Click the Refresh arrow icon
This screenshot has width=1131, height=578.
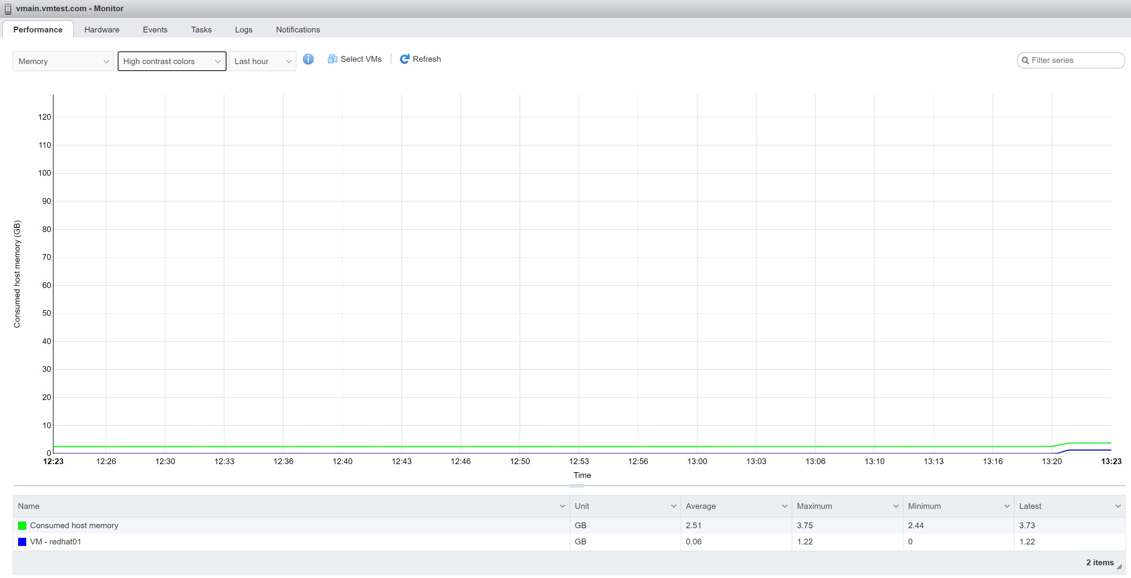[x=404, y=59]
